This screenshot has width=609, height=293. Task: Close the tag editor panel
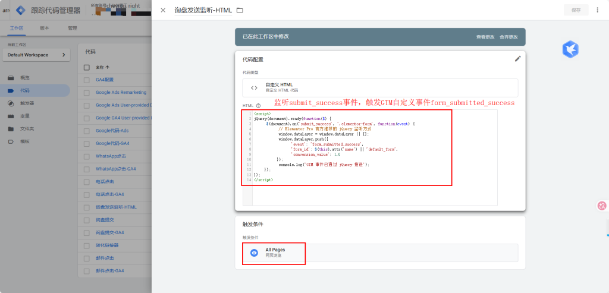coord(163,10)
